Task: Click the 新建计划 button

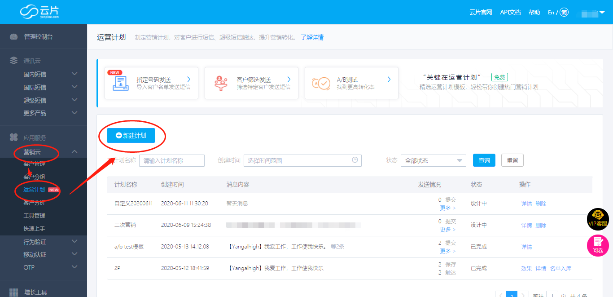Action: click(x=131, y=135)
